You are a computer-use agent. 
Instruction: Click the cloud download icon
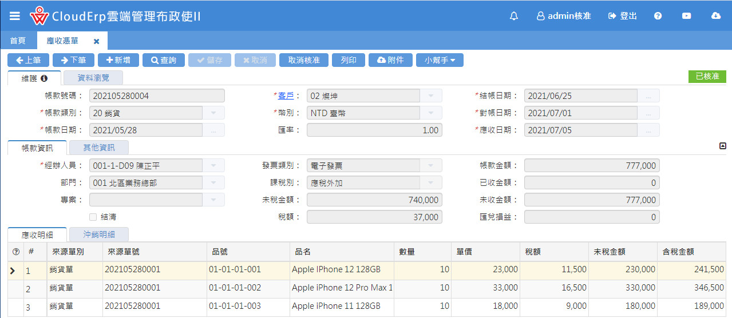click(x=715, y=16)
